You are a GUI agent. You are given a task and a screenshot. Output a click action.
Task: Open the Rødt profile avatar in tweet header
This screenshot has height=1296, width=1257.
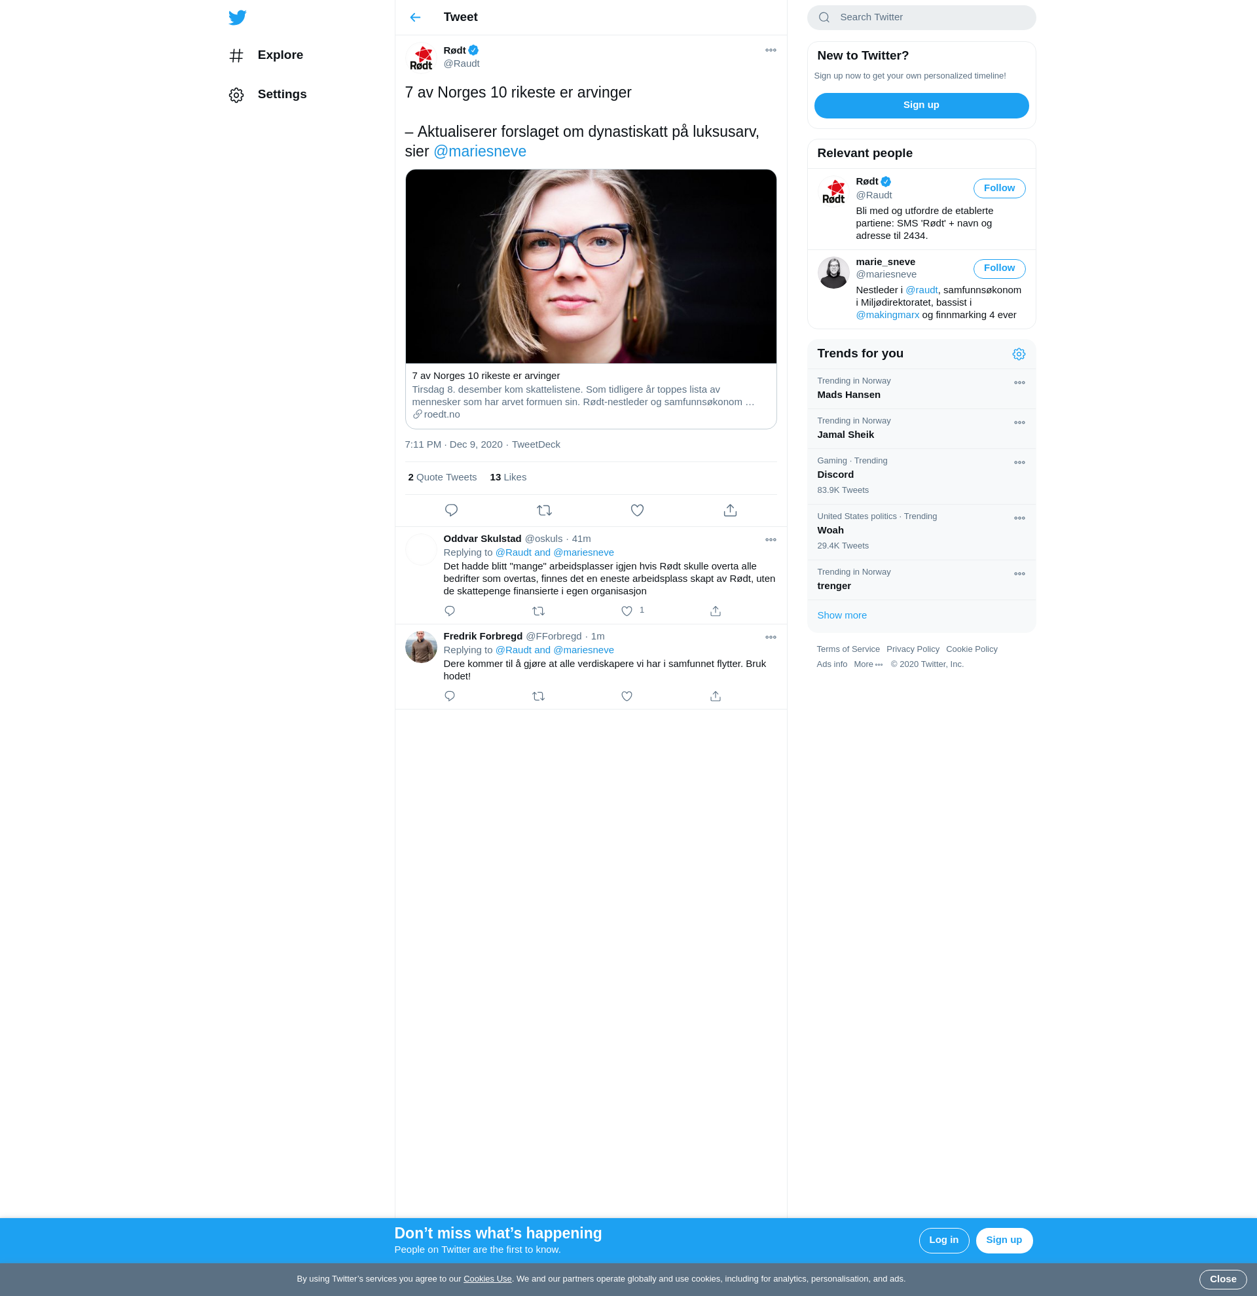pyautogui.click(x=421, y=58)
